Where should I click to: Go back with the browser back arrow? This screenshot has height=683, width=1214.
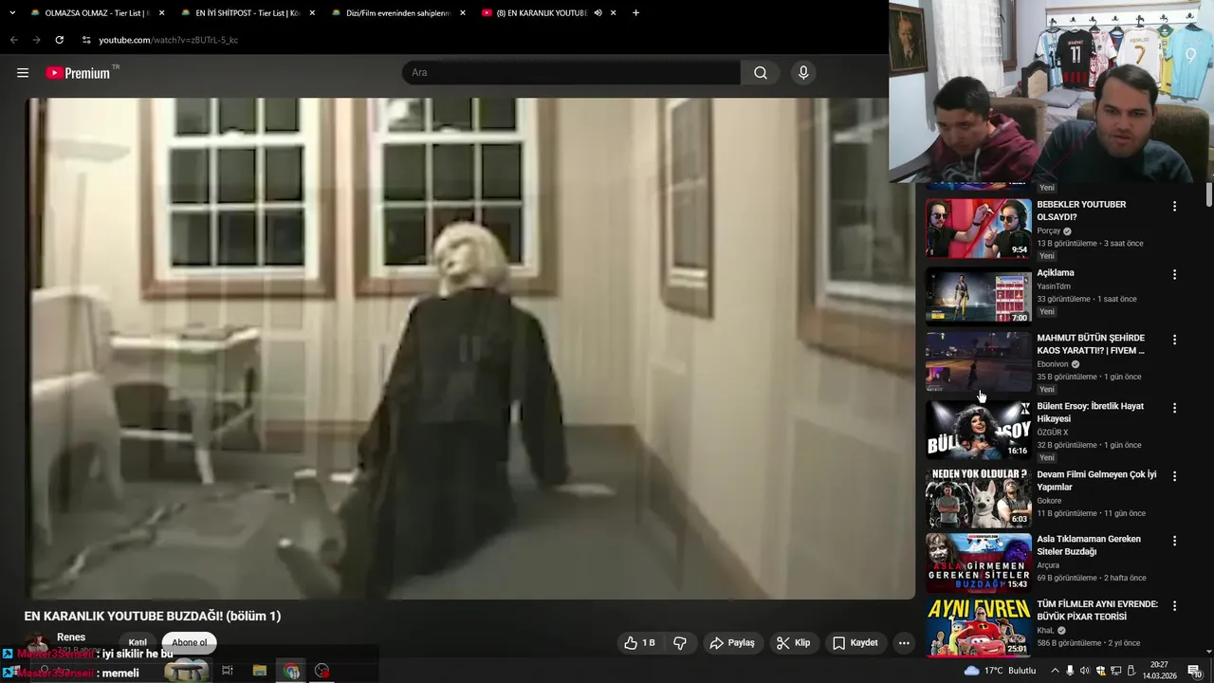point(13,40)
